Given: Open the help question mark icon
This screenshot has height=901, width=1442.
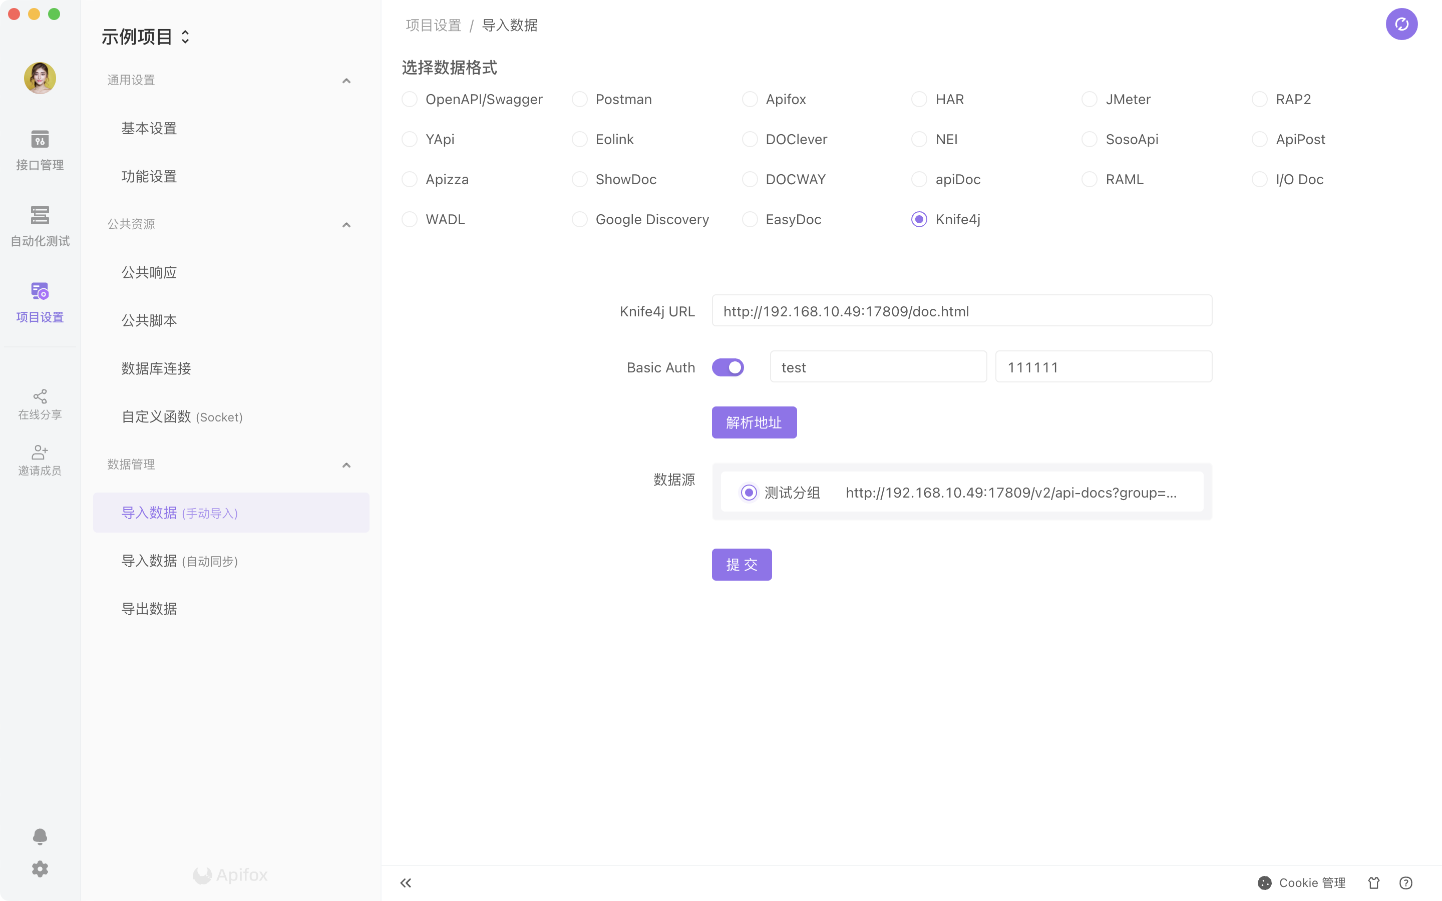Looking at the screenshot, I should 1405,882.
